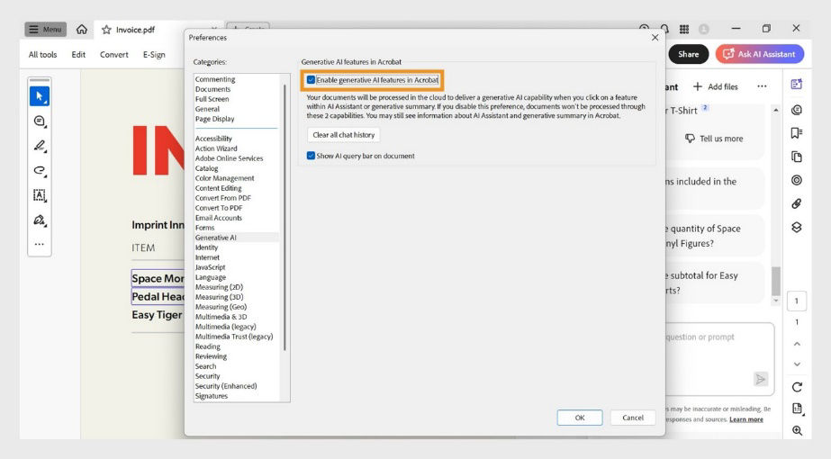
Task: Open more tools ellipsis in left toolbar
Action: (40, 244)
